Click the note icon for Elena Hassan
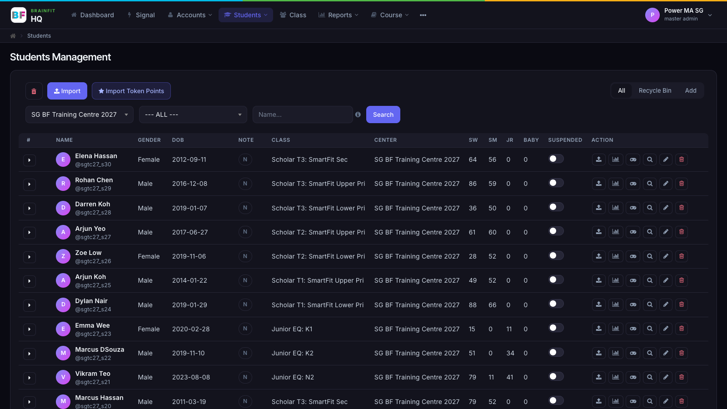The image size is (727, 409). pyautogui.click(x=245, y=160)
